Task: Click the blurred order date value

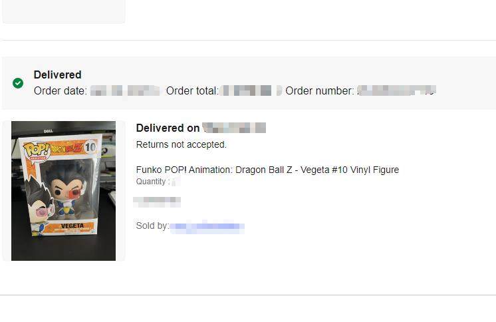Action: [x=125, y=91]
